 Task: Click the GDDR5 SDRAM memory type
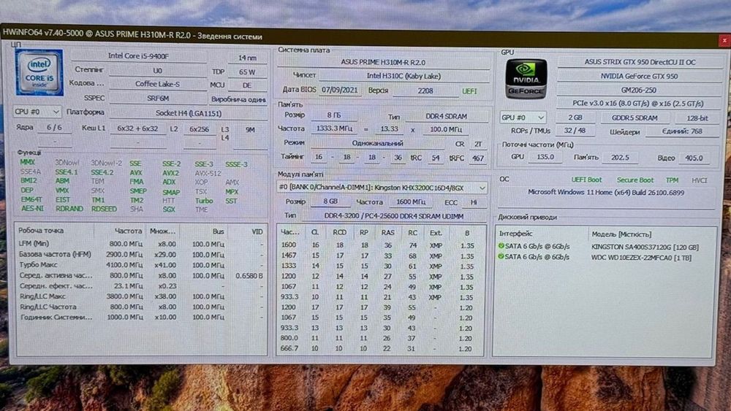[635, 118]
